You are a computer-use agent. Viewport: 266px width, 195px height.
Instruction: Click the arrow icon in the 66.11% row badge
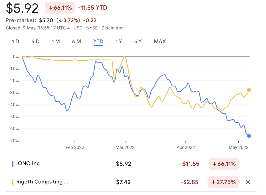214,164
